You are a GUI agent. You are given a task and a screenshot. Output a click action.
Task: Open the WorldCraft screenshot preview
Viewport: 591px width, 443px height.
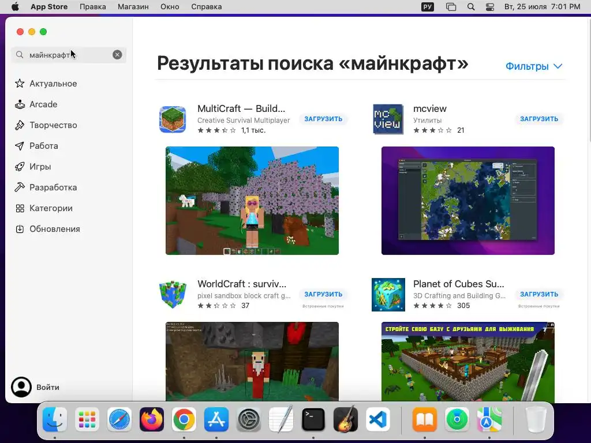(252, 362)
